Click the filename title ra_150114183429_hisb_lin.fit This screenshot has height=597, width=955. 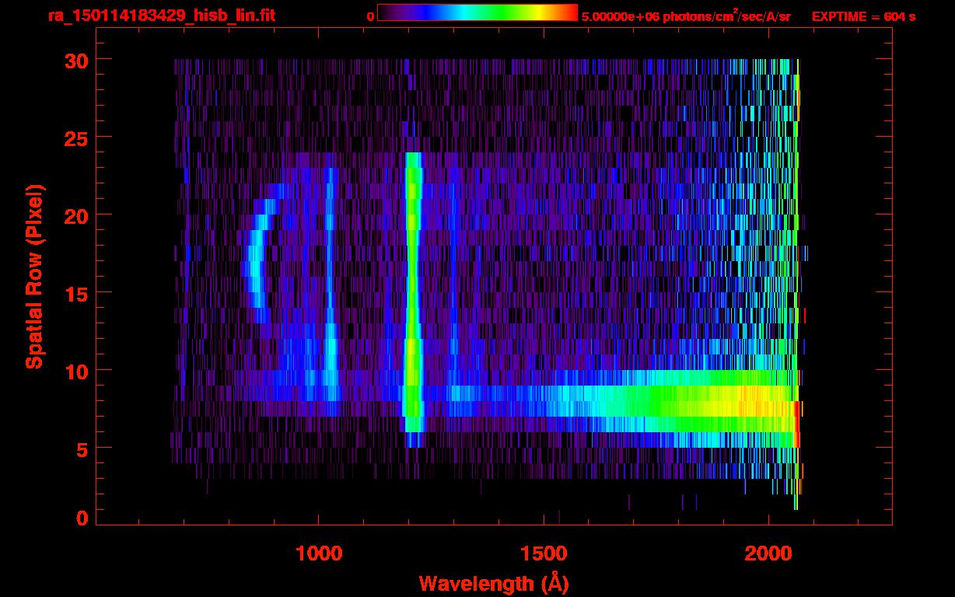[x=160, y=16]
